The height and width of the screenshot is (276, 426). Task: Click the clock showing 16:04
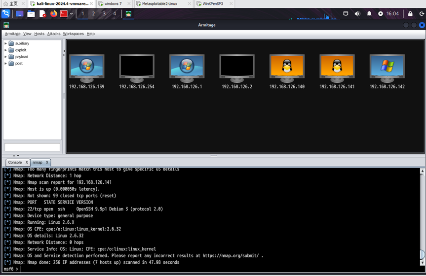coord(392,14)
